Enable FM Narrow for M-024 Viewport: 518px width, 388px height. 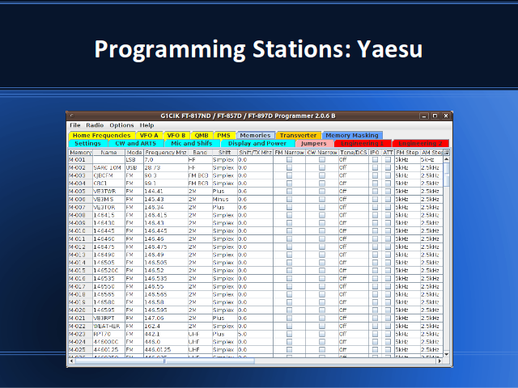[290, 342]
